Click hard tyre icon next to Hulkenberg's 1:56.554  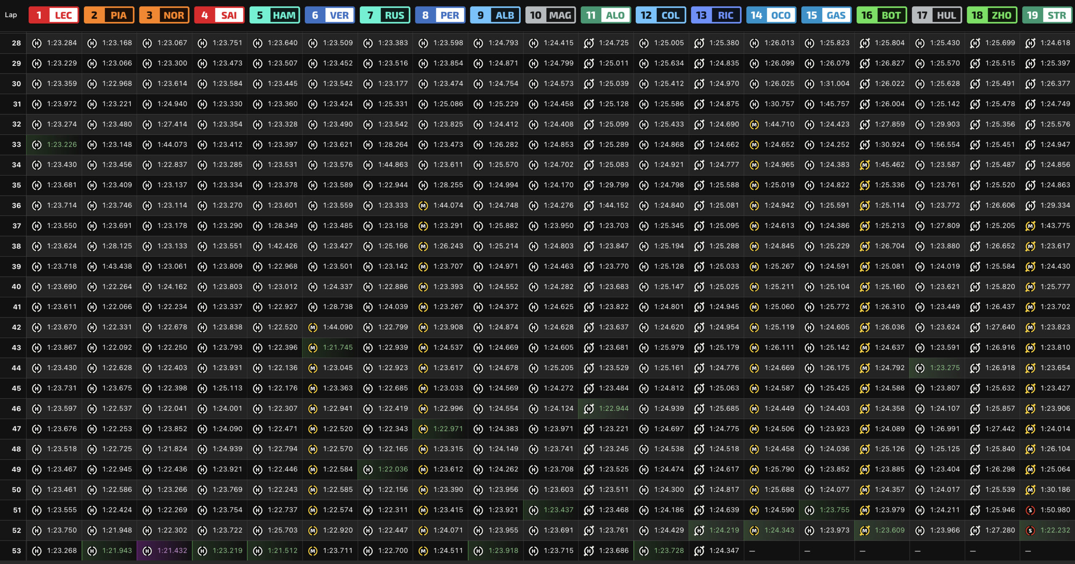(920, 145)
